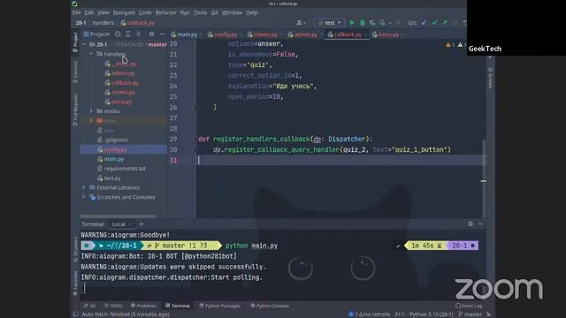Open terminal settings gear icon
Image resolution: width=566 pixels, height=318 pixels.
(470, 223)
